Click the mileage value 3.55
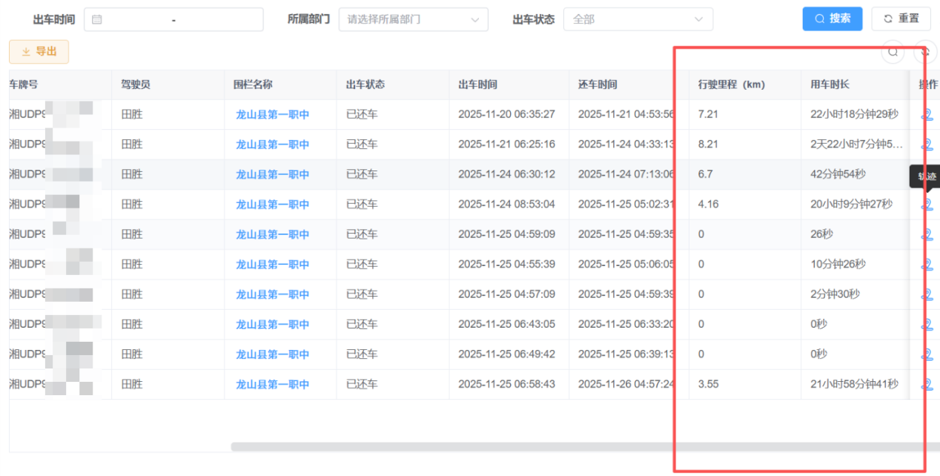Screen dimensions: 940x476 click(708, 384)
